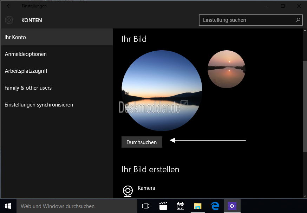This screenshot has width=307, height=213.
Task: Open File Explorer from the taskbar
Action: pos(198,206)
